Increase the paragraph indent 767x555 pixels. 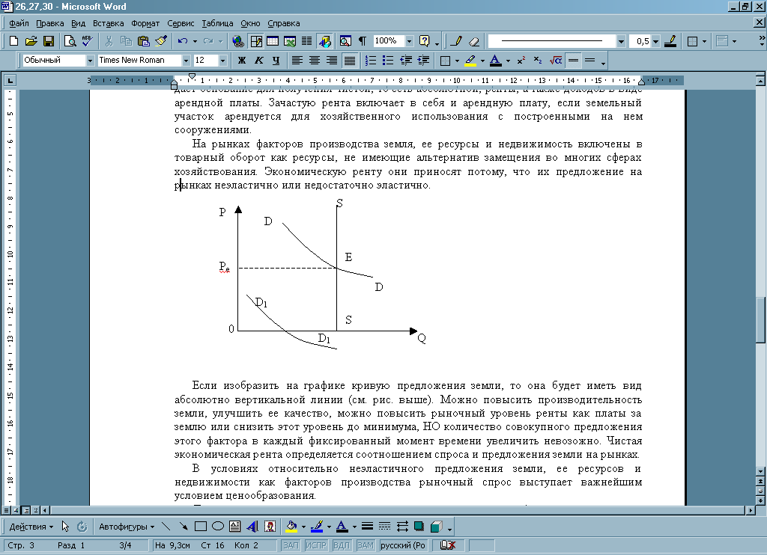(x=423, y=61)
